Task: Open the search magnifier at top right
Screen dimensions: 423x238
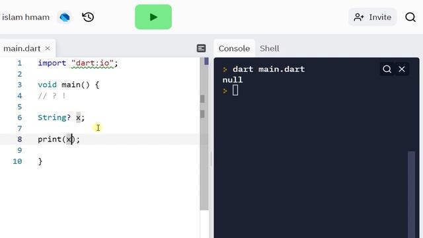Action: (410, 17)
